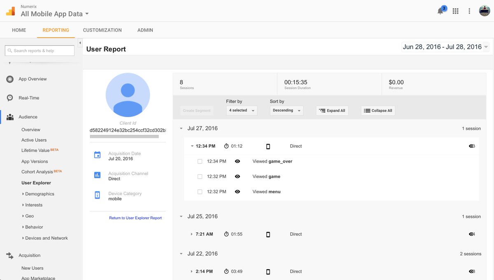The height and width of the screenshot is (280, 494).
Task: Expand the 2:14 PM session
Action: click(x=192, y=271)
